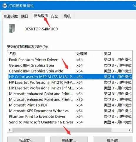
Task: Select x64 Microsoft enhanced Point and Print
Action: coord(70,94)
